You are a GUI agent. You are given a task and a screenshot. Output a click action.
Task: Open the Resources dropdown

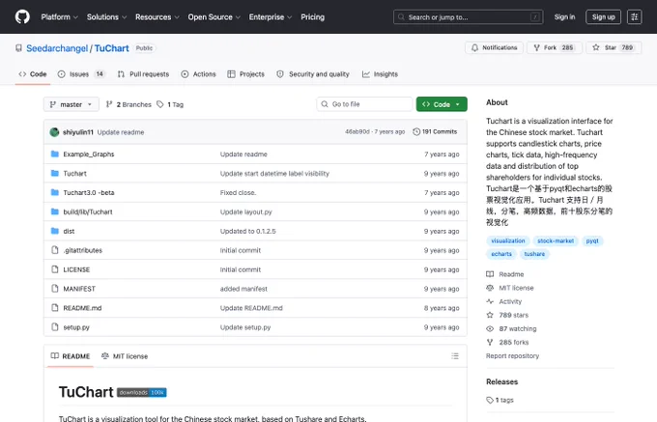[157, 17]
